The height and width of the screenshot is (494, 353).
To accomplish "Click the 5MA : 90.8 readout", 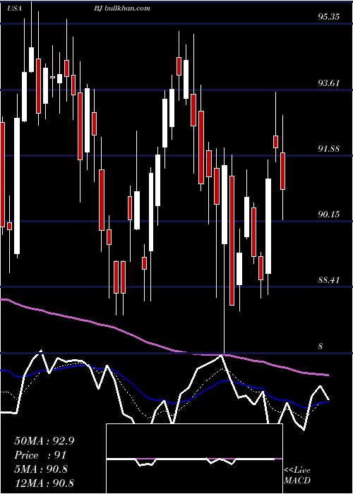I will pyautogui.click(x=41, y=469).
